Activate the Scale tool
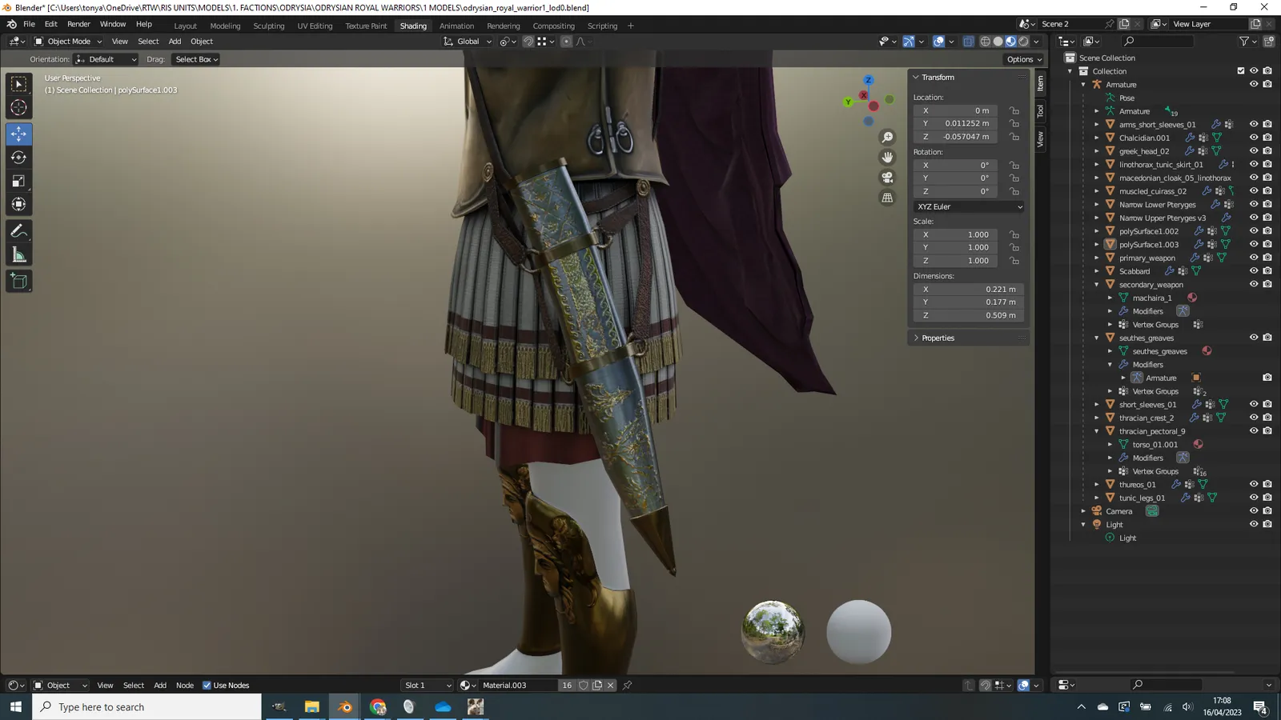Image resolution: width=1281 pixels, height=720 pixels. [18, 181]
